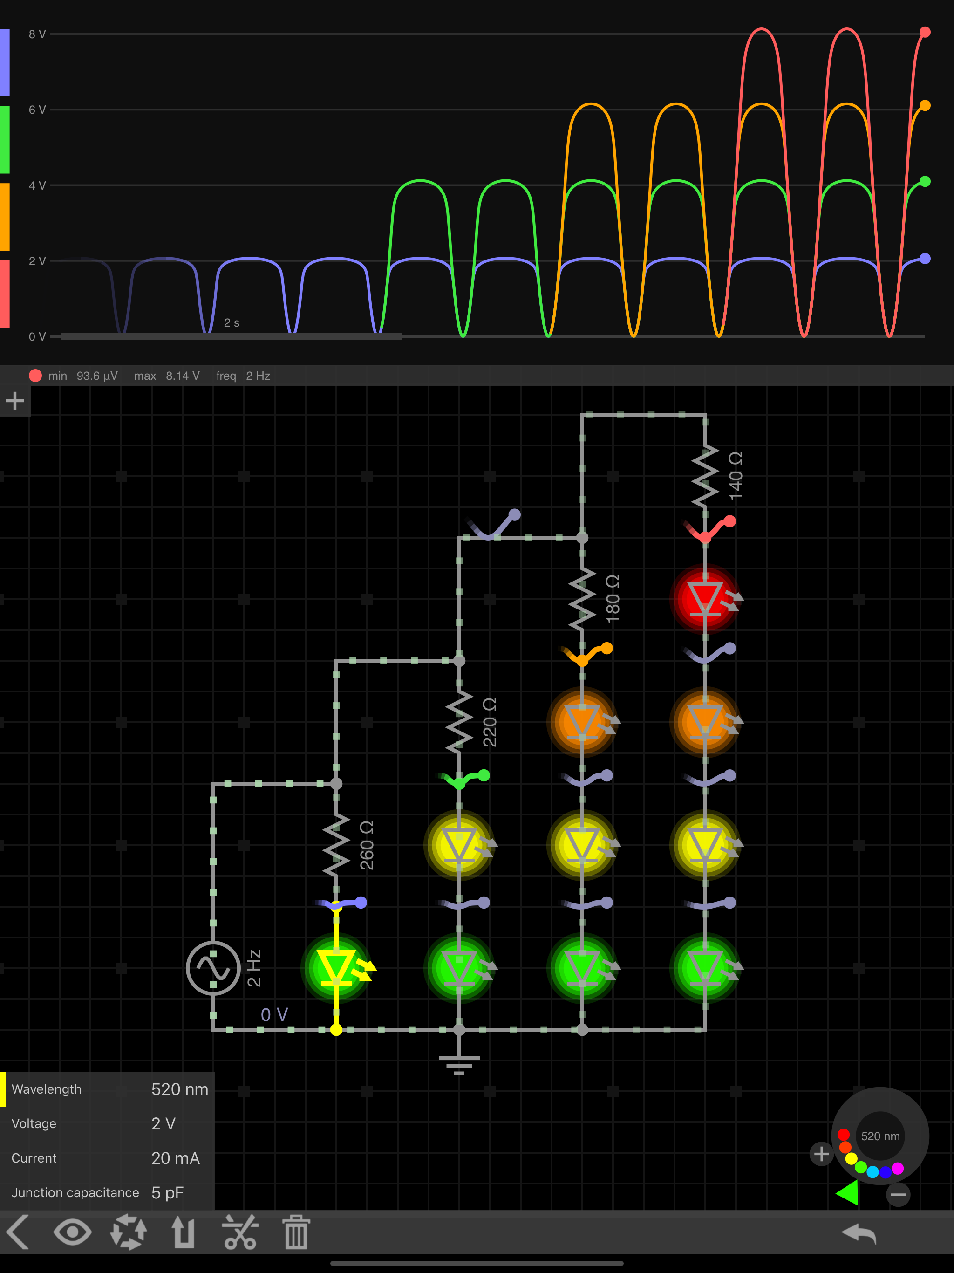This screenshot has height=1273, width=954.
Task: Select the 2 Hz AC voltage source
Action: [x=213, y=968]
